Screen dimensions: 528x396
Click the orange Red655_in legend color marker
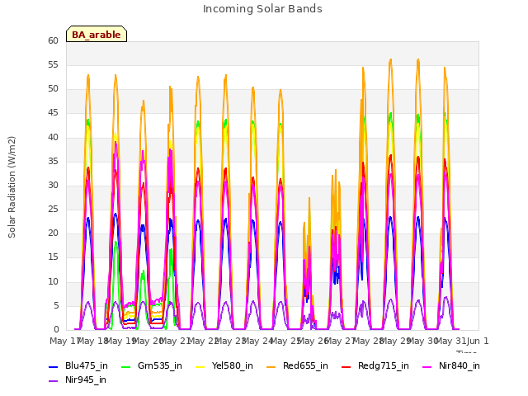[x=271, y=367]
